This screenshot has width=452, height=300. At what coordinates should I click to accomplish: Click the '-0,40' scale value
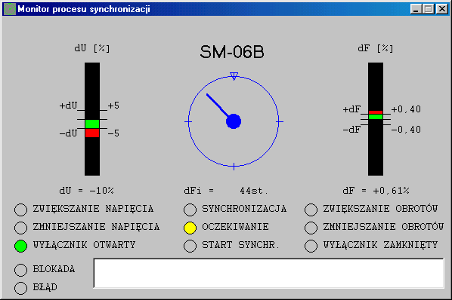coord(406,130)
